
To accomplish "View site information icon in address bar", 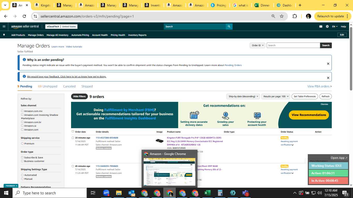I will pyautogui.click(x=36, y=16).
